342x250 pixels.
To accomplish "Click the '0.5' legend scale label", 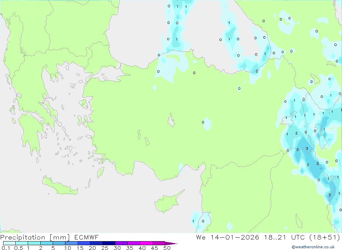I will (x=18, y=248).
